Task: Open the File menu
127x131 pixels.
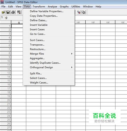Action: coord(3,7)
